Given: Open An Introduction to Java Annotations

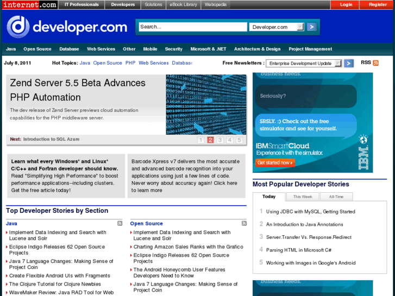Looking at the screenshot, I should point(305,224).
